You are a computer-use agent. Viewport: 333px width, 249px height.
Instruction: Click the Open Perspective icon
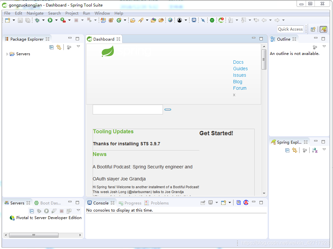313,29
